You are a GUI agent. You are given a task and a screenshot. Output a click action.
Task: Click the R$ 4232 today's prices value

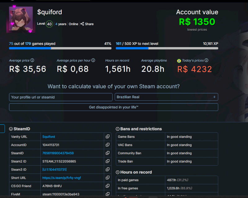click(x=194, y=69)
